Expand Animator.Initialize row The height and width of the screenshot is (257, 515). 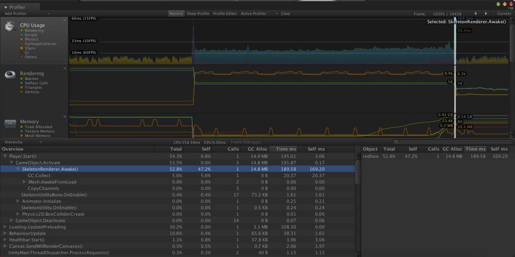point(18,201)
